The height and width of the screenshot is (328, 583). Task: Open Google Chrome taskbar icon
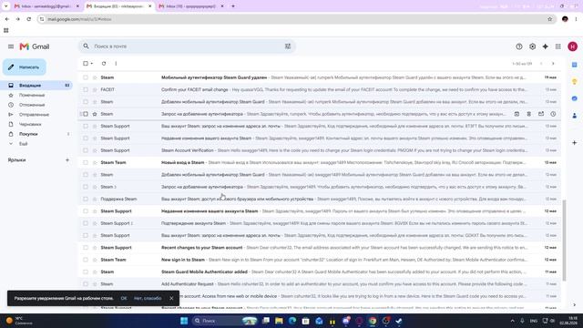(x=373, y=321)
